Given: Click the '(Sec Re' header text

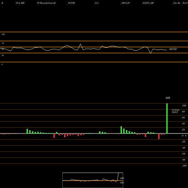Looking at the screenshot, I should click(x=177, y=3).
